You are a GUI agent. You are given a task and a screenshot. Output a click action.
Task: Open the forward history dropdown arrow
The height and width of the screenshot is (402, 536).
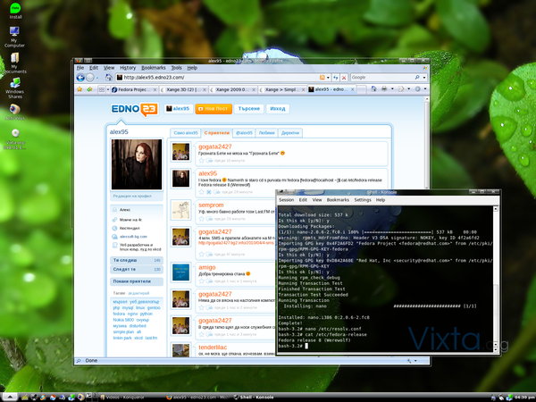[97, 78]
